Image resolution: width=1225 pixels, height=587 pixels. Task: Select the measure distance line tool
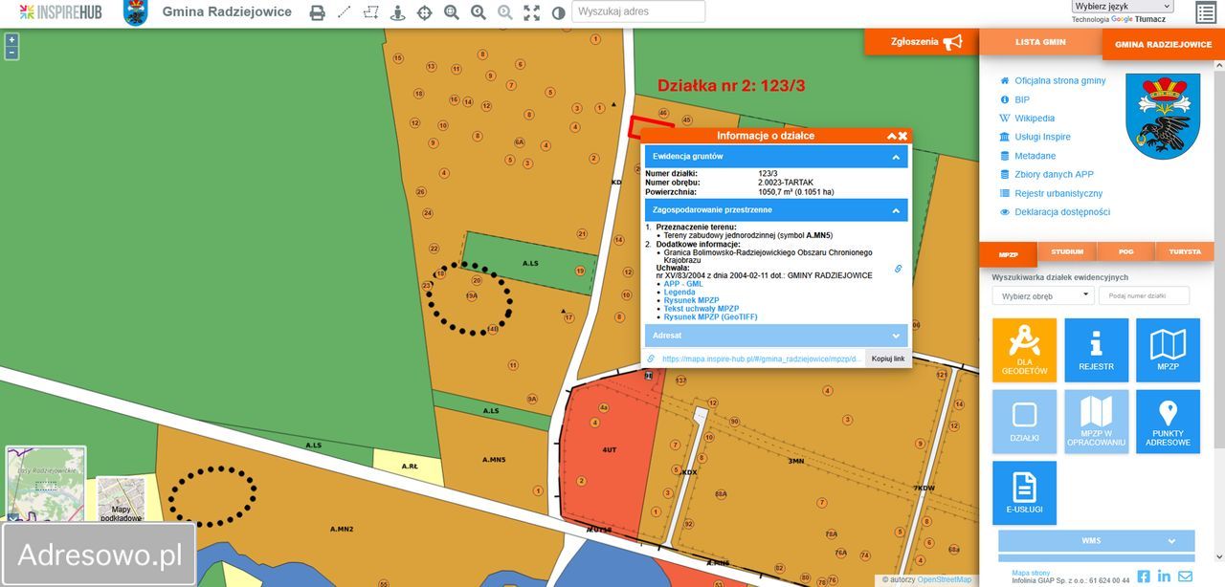344,12
